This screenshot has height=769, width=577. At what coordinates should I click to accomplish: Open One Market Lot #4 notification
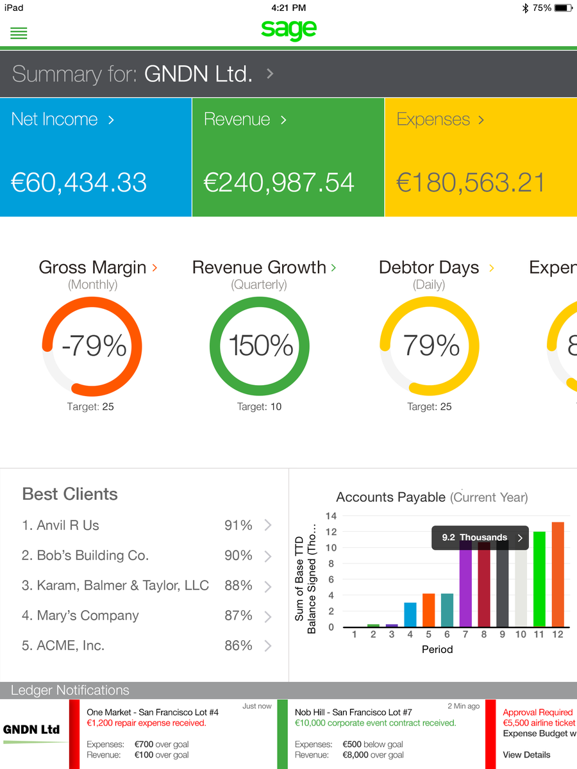click(x=173, y=734)
